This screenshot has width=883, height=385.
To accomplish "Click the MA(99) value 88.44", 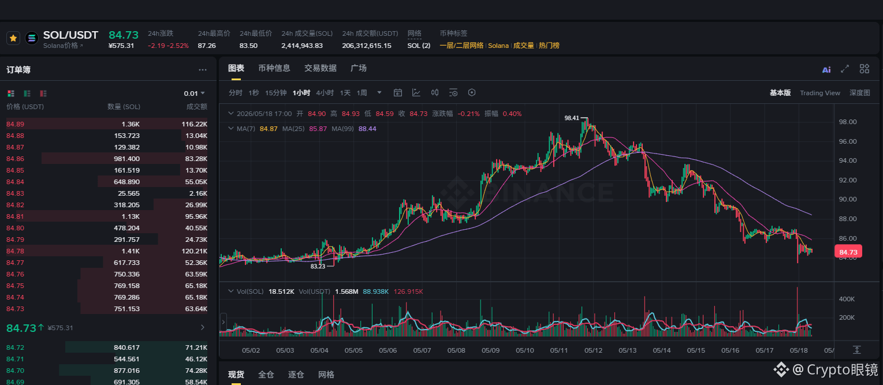I will tap(367, 129).
